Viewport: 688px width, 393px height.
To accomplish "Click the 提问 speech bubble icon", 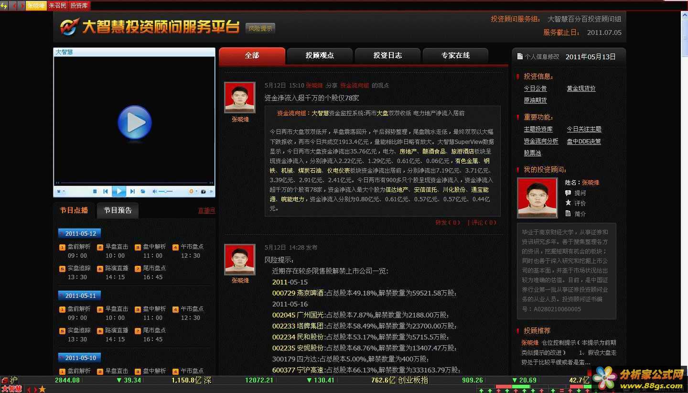I will [568, 193].
